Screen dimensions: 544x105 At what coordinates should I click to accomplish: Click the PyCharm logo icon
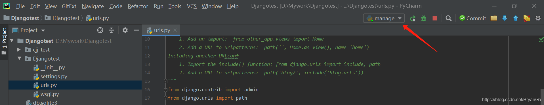tap(7, 6)
